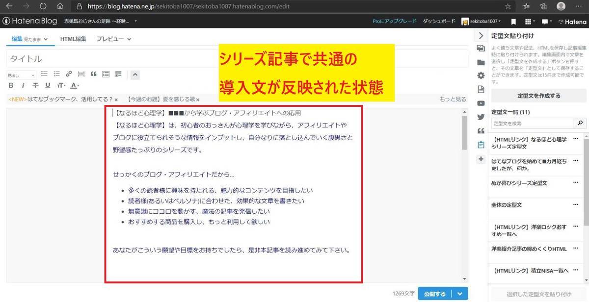The width and height of the screenshot is (589, 302).
Task: Click the template search magnifier button
Action: coord(580,123)
